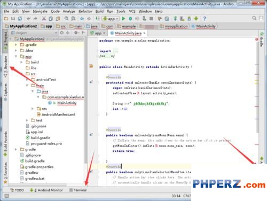This screenshot has width=267, height=201.
Task: Open the Build menu
Action: 99,11
